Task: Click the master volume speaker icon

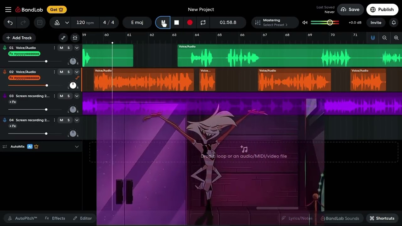Action: click(x=305, y=23)
